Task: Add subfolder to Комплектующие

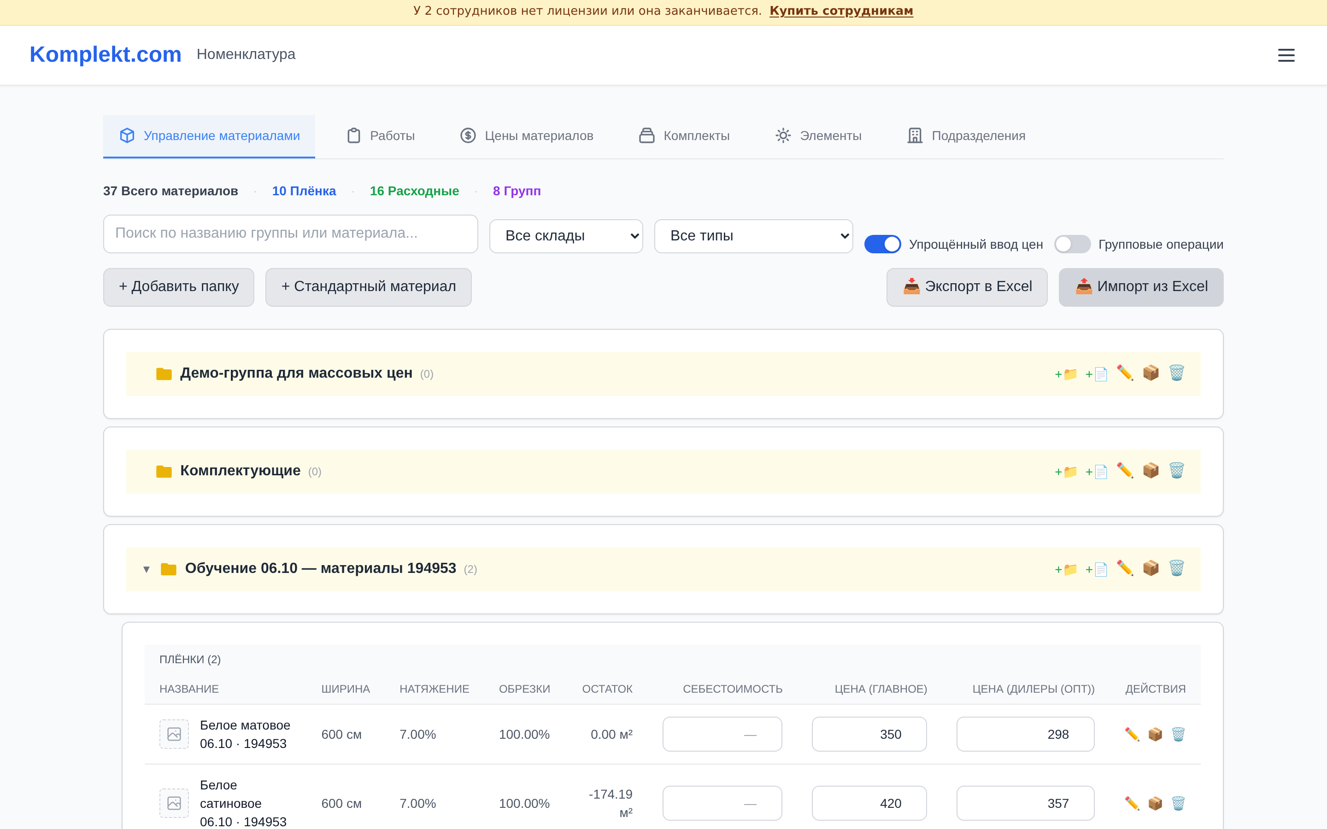Action: coord(1066,472)
